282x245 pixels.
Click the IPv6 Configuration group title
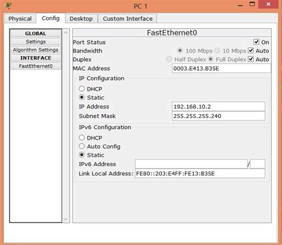105,127
